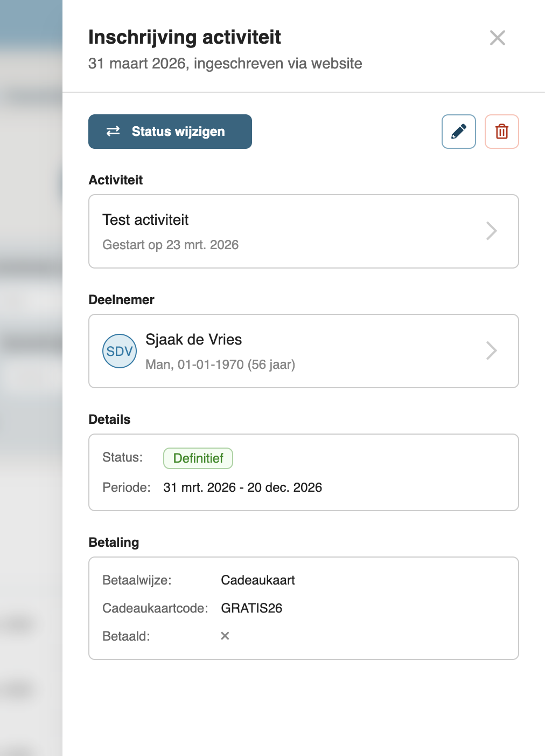Click the pencil edit icon
The height and width of the screenshot is (756, 545).
[459, 132]
